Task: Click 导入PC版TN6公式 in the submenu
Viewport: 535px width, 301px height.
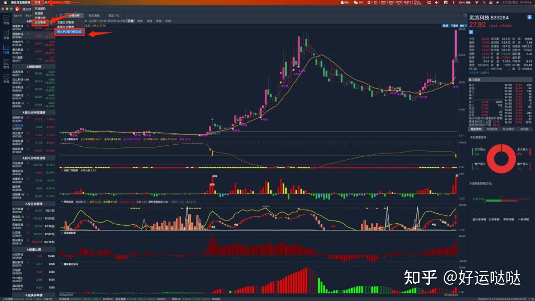Action: pyautogui.click(x=69, y=32)
